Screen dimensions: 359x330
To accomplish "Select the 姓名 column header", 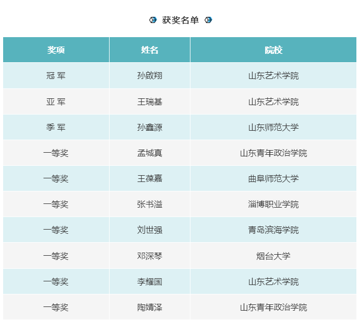I will click(150, 50).
